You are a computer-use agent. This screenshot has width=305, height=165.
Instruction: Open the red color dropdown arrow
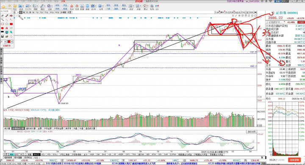12,41
